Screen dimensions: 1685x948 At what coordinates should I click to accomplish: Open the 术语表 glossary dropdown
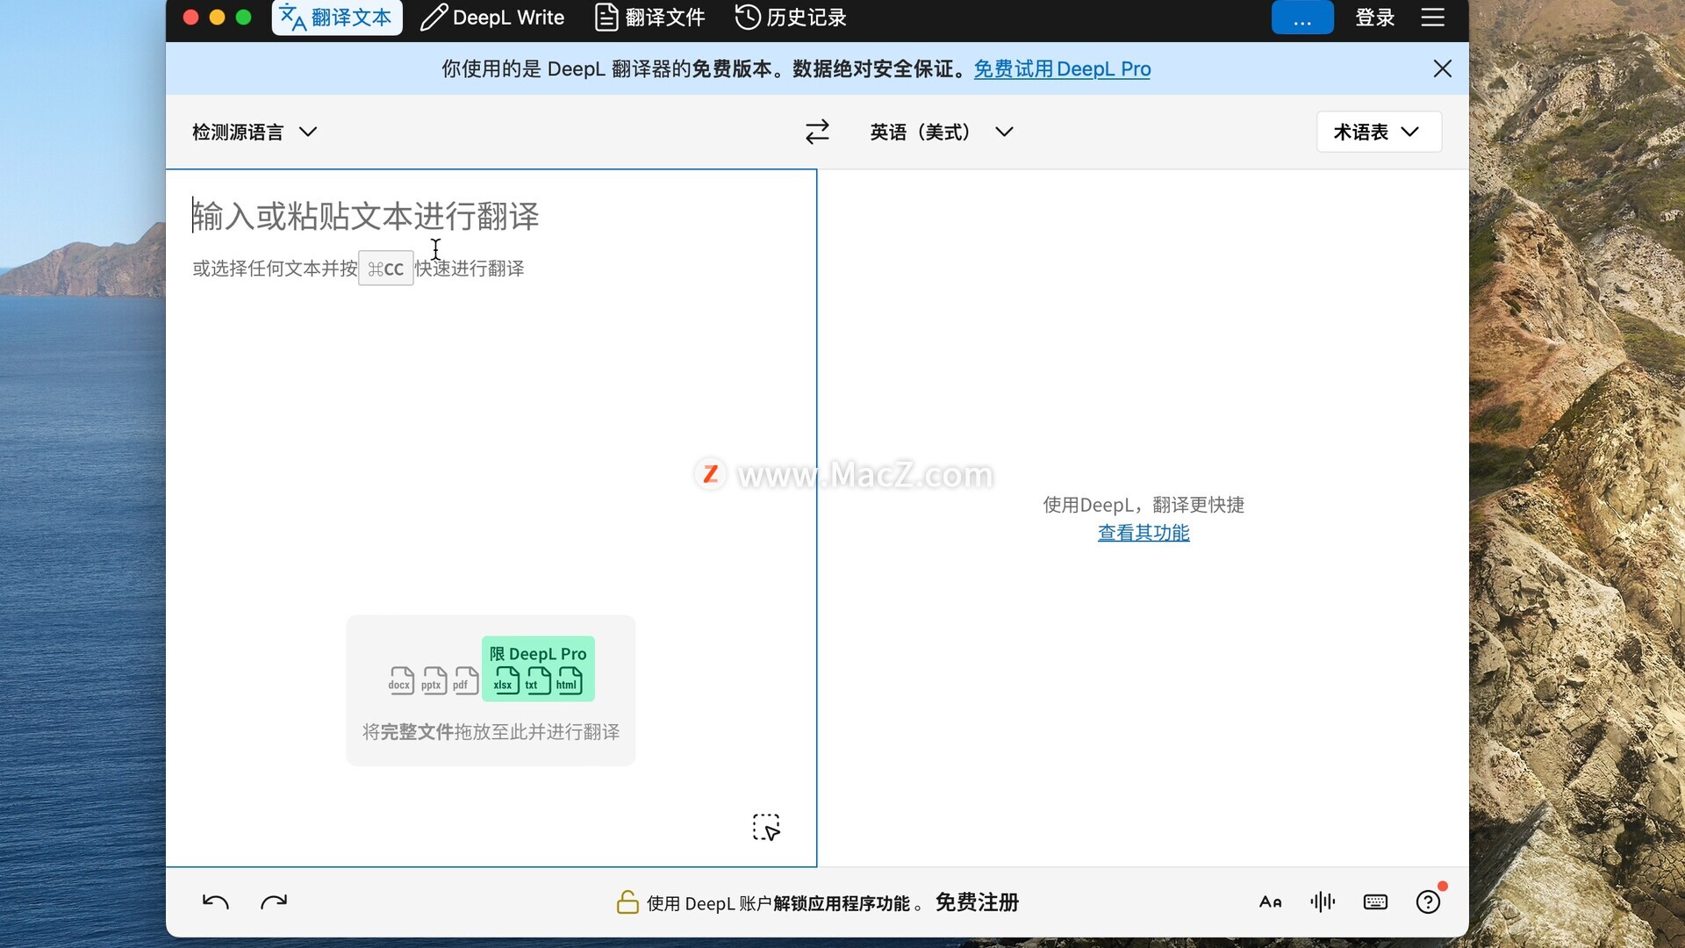1379,132
